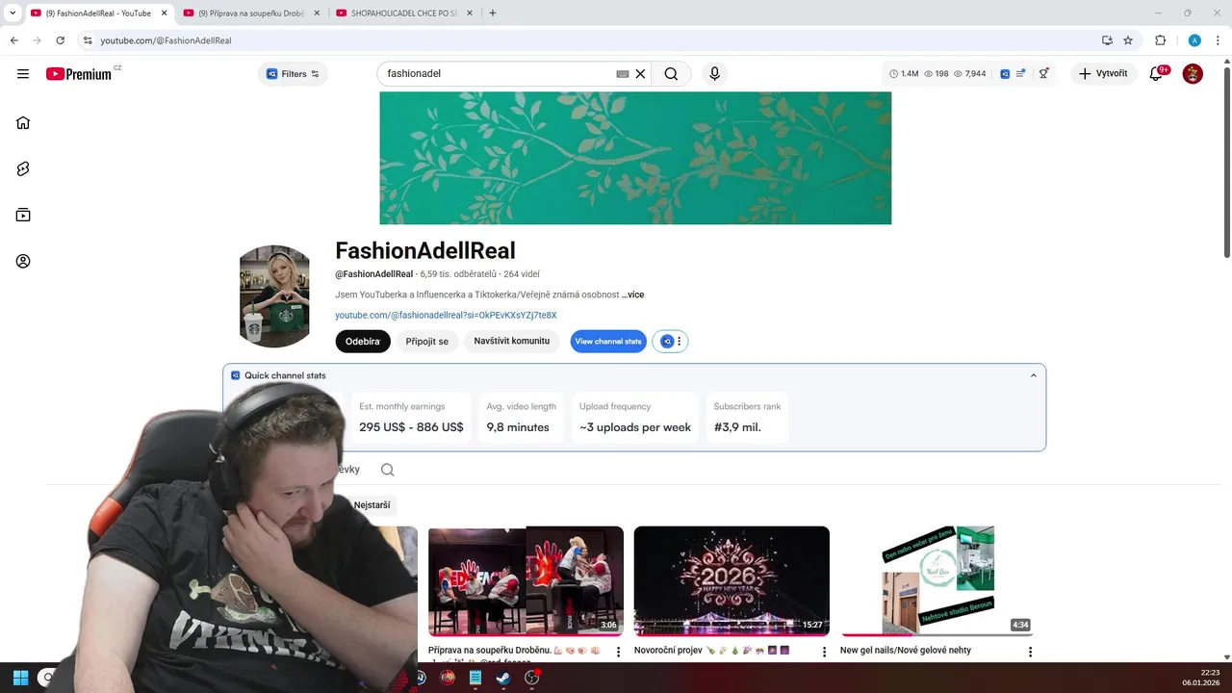
Task: Open the You profile sidebar icon
Action: 23,261
